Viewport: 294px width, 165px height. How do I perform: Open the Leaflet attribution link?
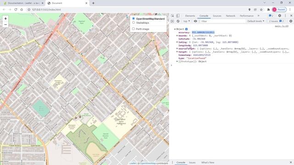click(133, 163)
